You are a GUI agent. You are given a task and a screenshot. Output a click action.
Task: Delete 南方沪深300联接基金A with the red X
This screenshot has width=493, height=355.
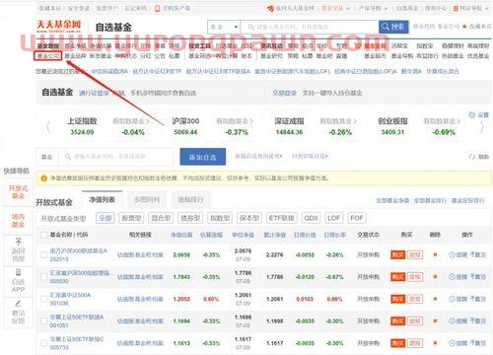[x=436, y=254]
